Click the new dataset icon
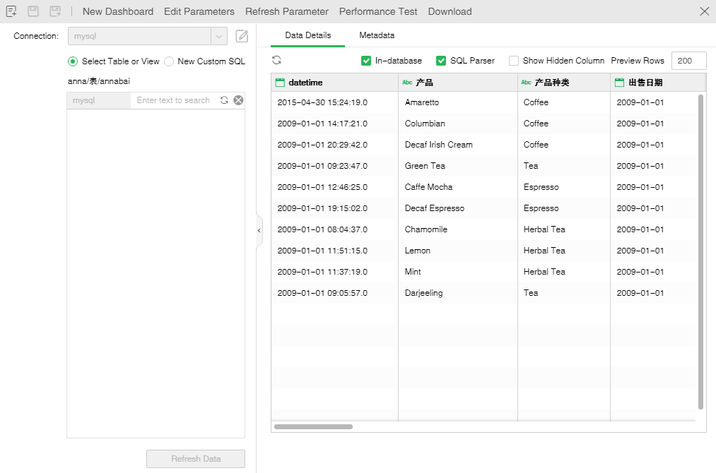Screen dimensions: 716x473 pyautogui.click(x=11, y=11)
